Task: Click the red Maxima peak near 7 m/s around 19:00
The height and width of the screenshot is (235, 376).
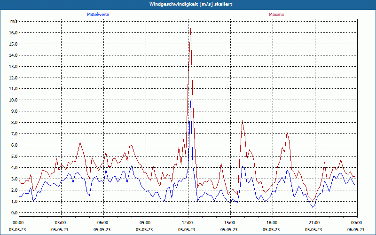Action: tap(287, 132)
